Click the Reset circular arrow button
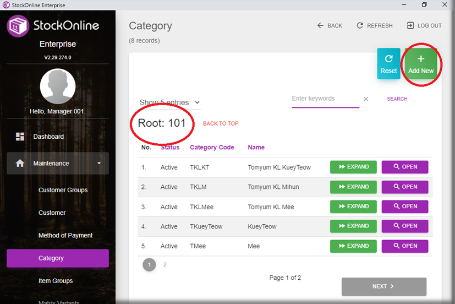455x304 pixels. point(388,64)
